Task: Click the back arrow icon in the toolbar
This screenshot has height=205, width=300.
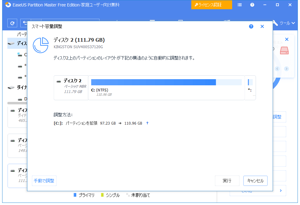Action: (24, 23)
